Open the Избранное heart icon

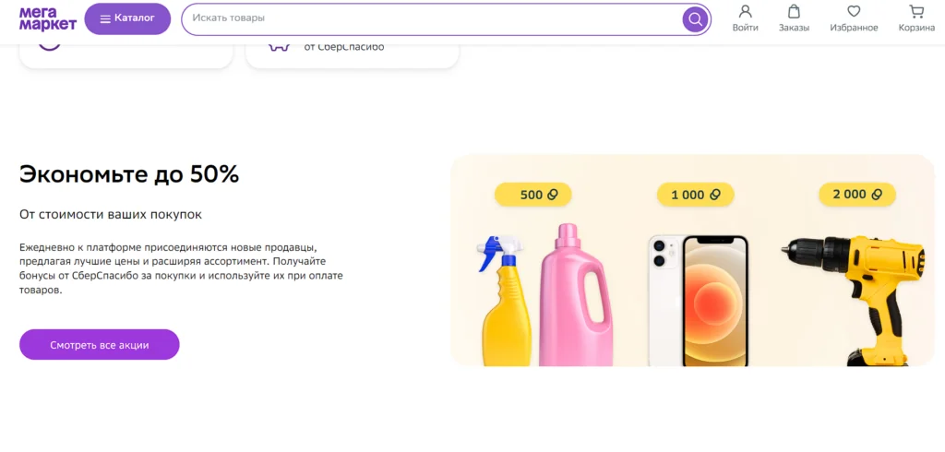tap(854, 12)
